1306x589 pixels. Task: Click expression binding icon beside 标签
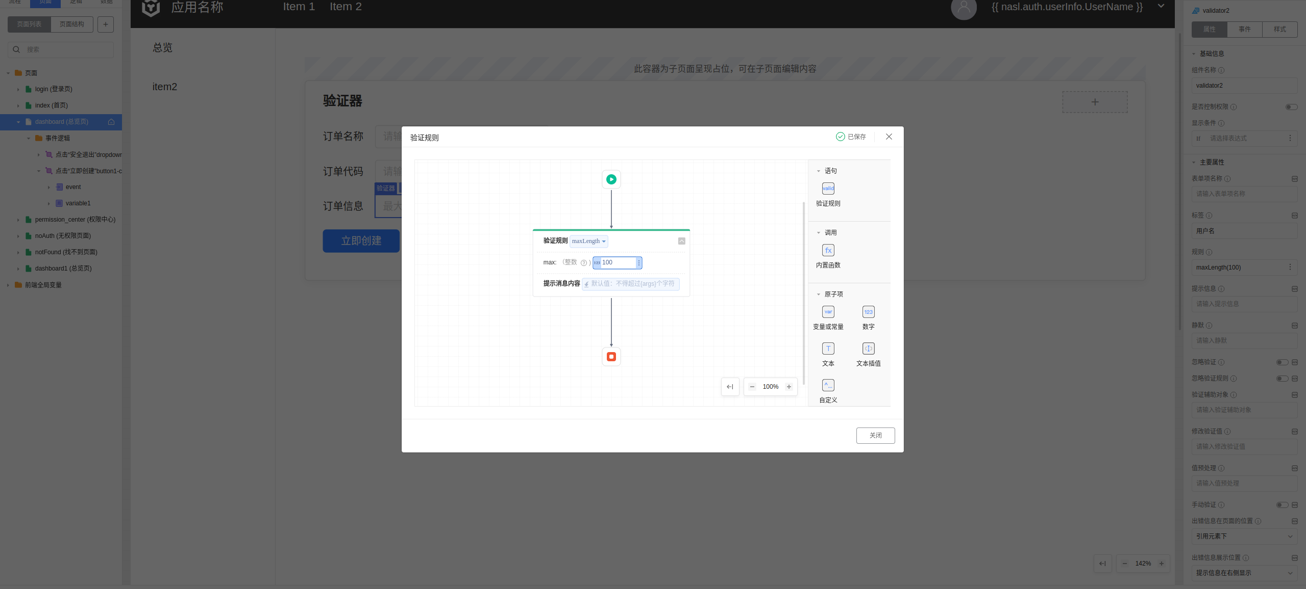[x=1294, y=216]
